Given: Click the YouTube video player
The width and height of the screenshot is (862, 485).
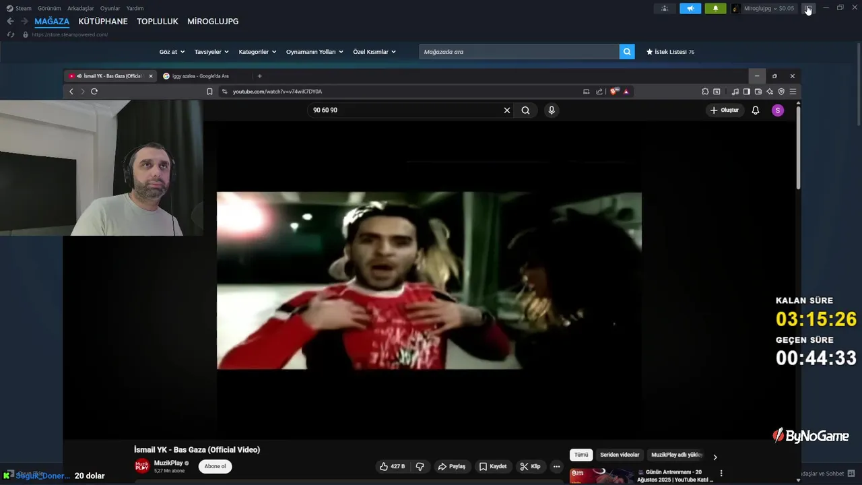Looking at the screenshot, I should [x=429, y=281].
